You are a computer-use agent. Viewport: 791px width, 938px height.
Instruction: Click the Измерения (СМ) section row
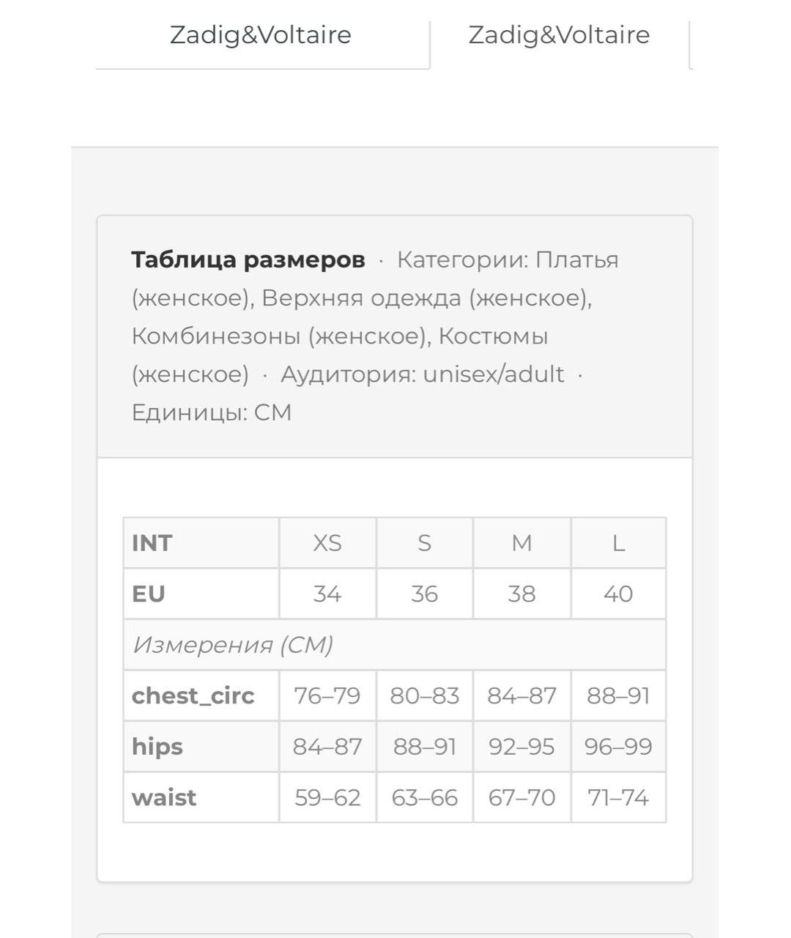pos(395,645)
